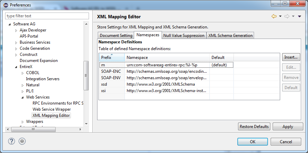This screenshot has height=153, width=308.
Task: Select the Namespaces tab
Action: tap(148, 35)
